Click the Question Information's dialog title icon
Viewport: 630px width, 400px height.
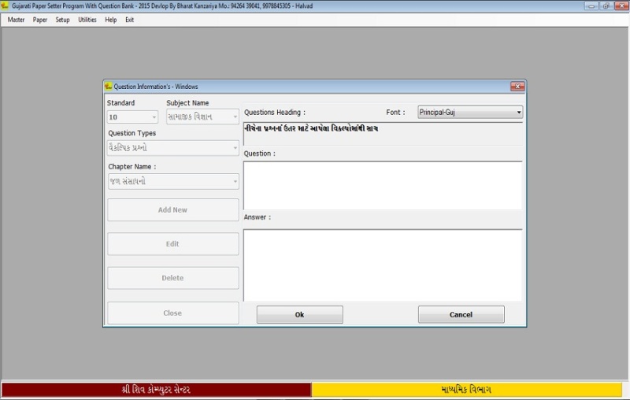click(x=109, y=86)
